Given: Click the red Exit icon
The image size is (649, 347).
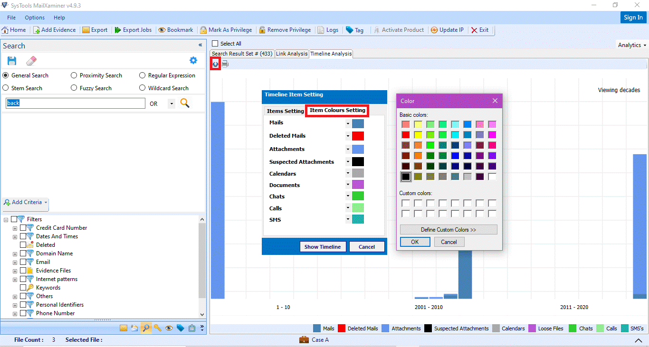Looking at the screenshot, I should 474,30.
